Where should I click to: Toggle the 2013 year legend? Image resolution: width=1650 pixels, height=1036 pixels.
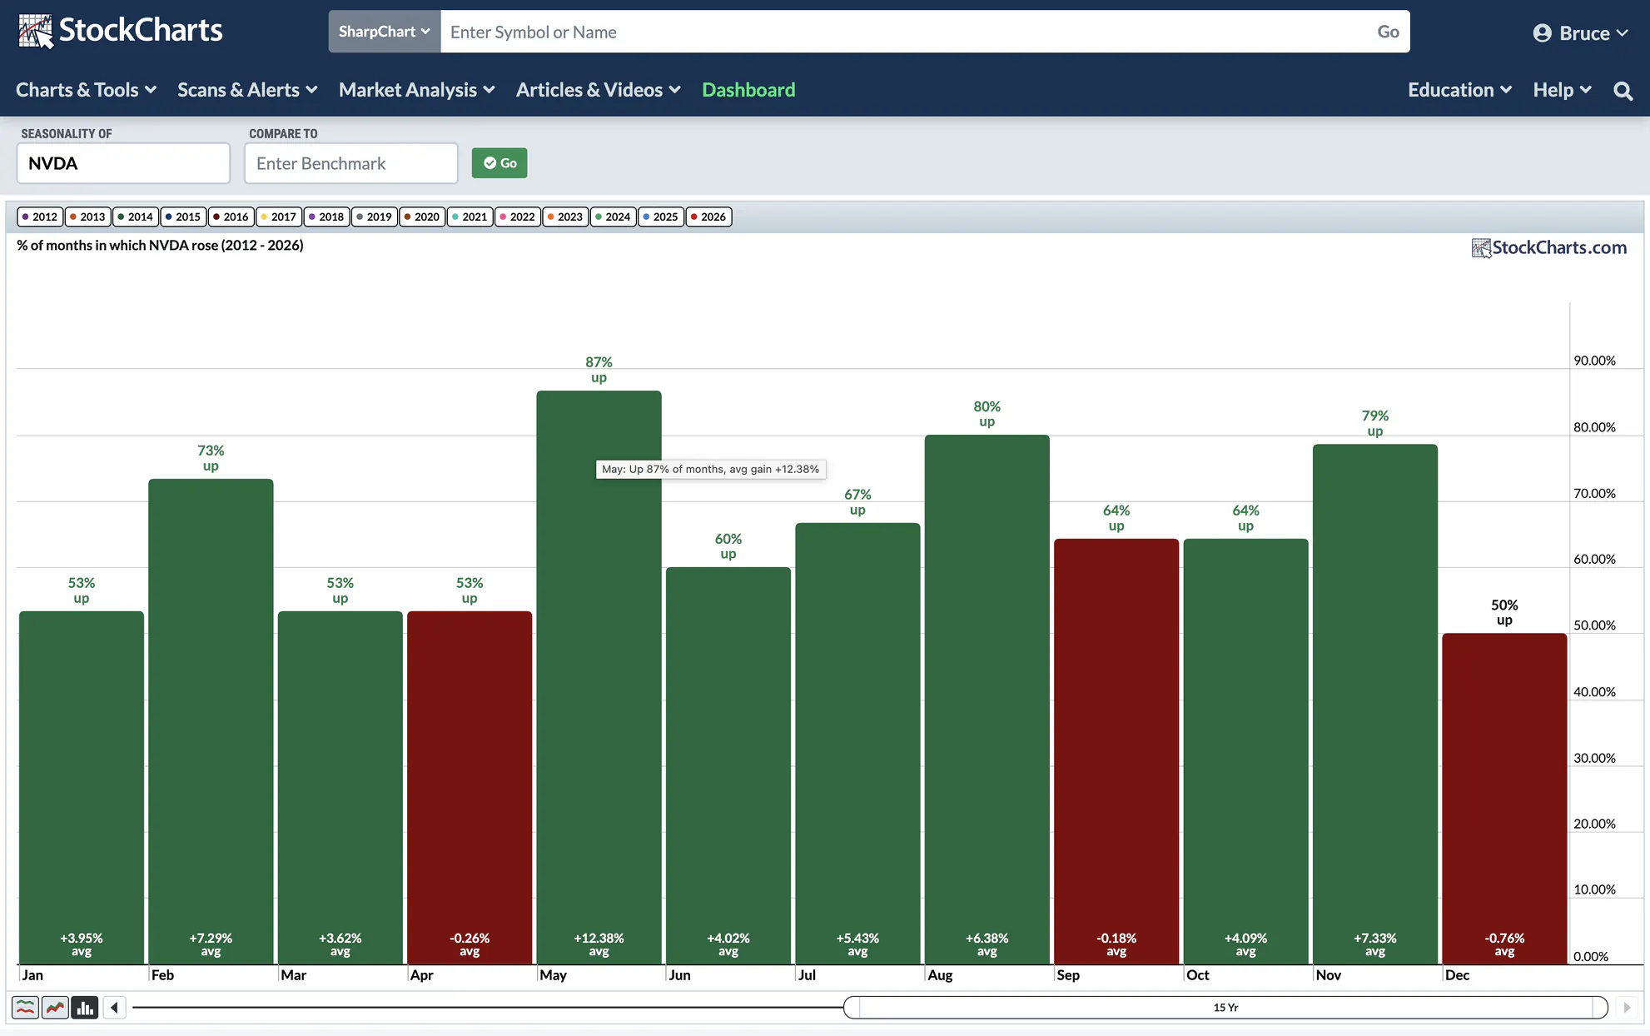87,217
